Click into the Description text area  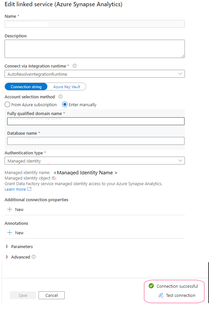coord(95,49)
